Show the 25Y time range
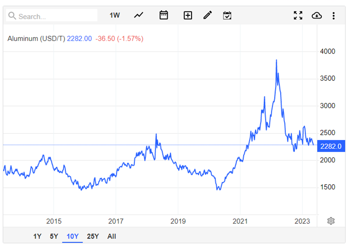The height and width of the screenshot is (248, 349). [x=93, y=237]
